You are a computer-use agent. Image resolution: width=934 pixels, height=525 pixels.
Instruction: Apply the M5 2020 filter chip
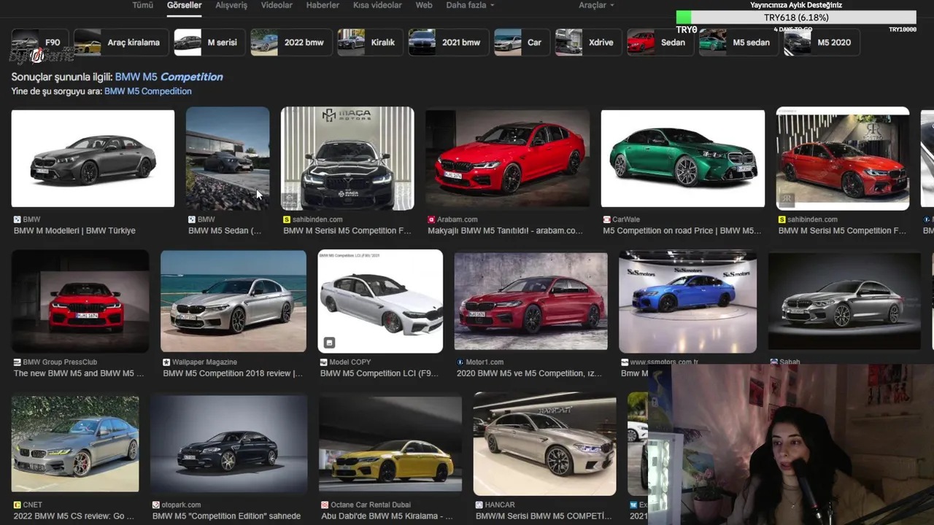pyautogui.click(x=822, y=42)
